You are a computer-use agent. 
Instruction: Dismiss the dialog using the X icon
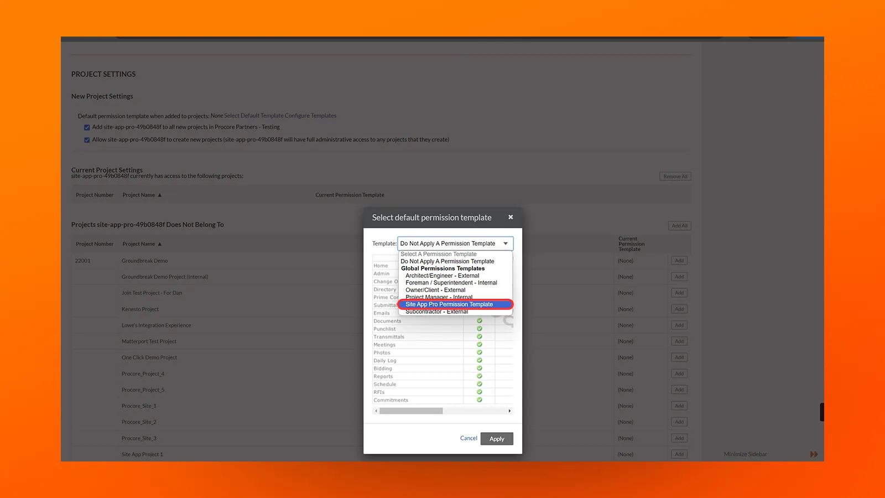511,217
